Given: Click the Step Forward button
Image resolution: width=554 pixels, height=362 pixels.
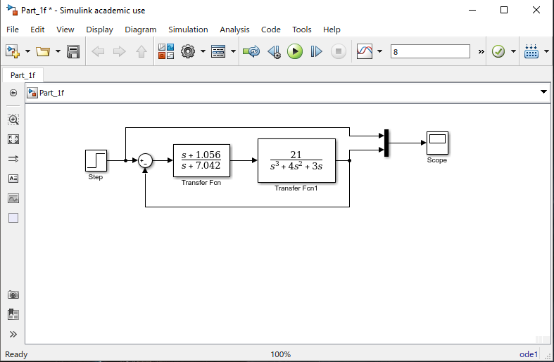Looking at the screenshot, I should [316, 51].
